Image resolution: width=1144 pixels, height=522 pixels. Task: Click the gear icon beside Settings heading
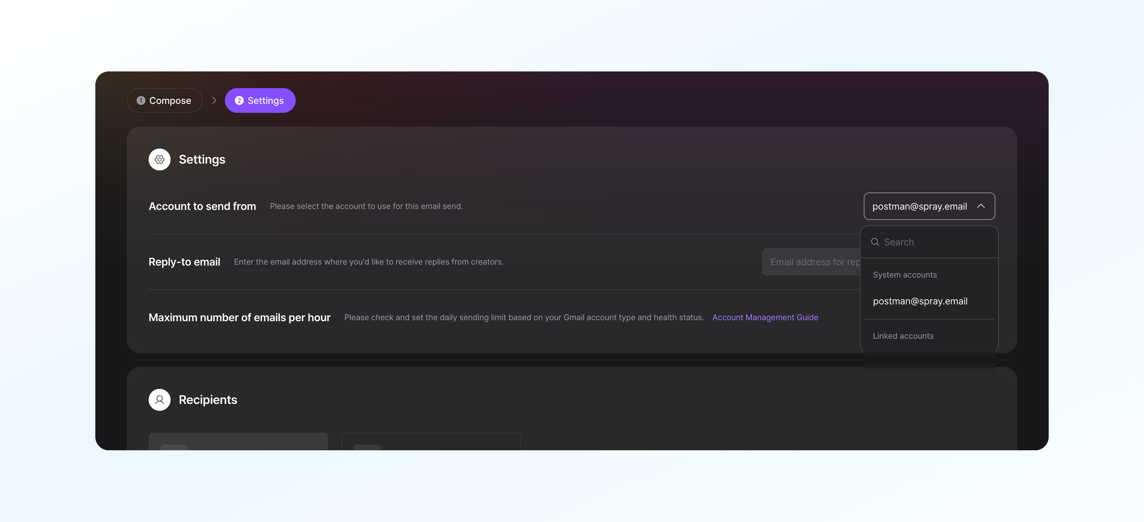tap(159, 160)
